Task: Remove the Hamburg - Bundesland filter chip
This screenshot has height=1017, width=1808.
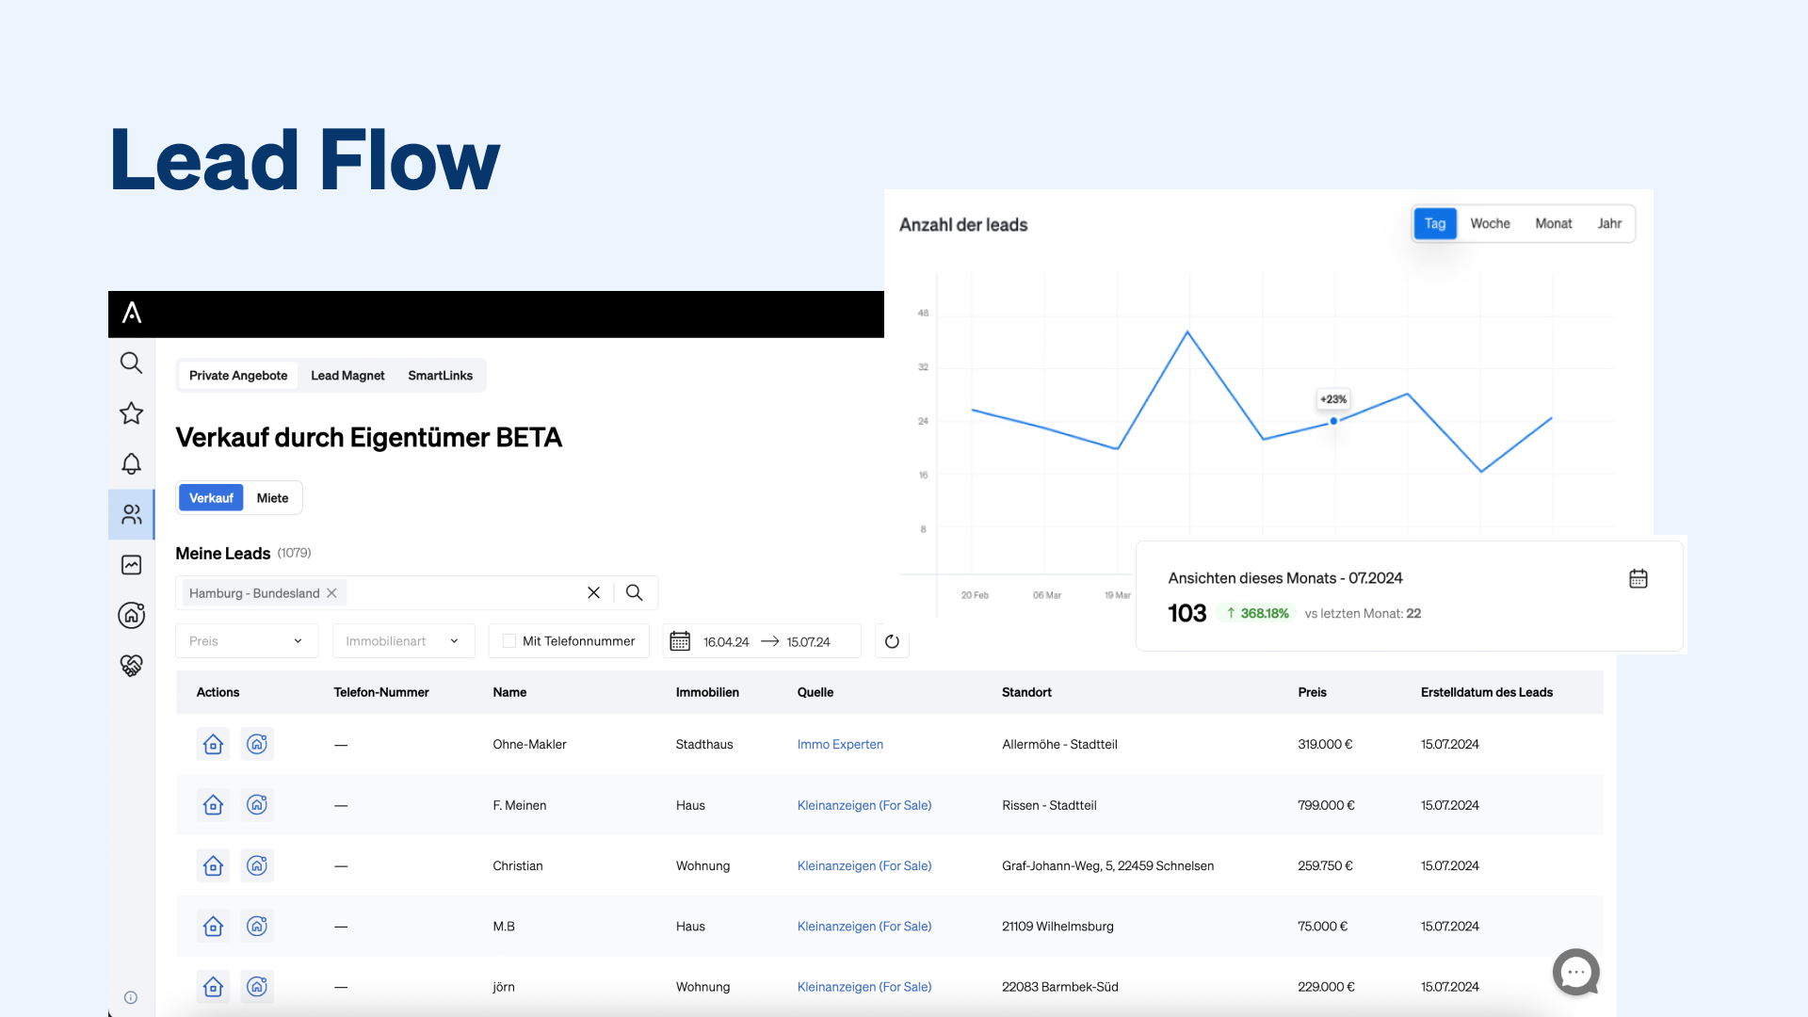Action: [x=331, y=592]
